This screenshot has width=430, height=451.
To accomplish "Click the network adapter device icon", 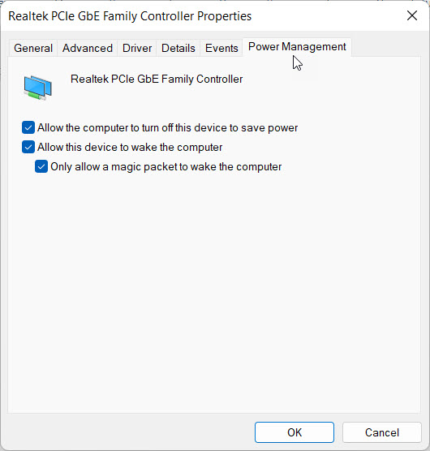I will [x=37, y=88].
